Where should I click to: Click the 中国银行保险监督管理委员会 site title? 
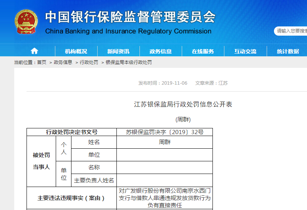pyautogui.click(x=130, y=17)
